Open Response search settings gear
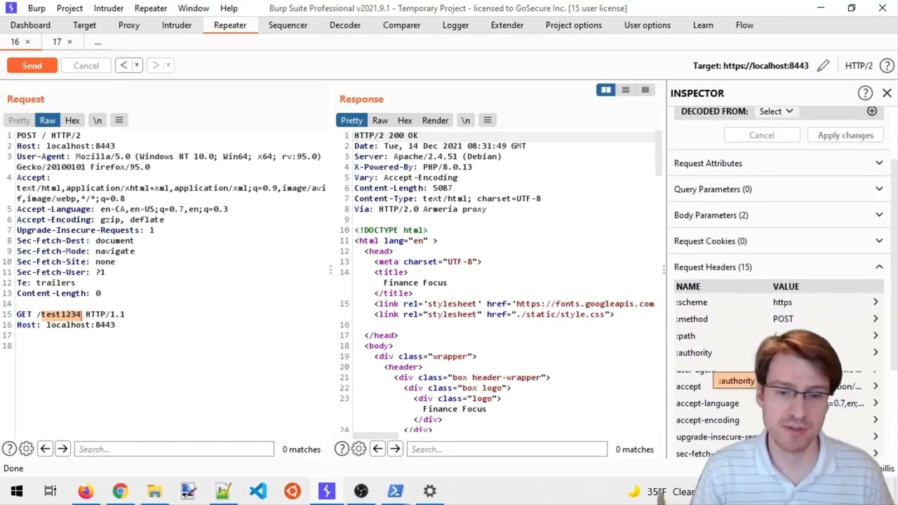Image resolution: width=898 pixels, height=505 pixels. click(x=359, y=449)
